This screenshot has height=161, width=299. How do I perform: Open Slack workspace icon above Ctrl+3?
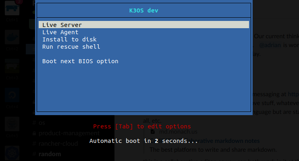click(12, 66)
